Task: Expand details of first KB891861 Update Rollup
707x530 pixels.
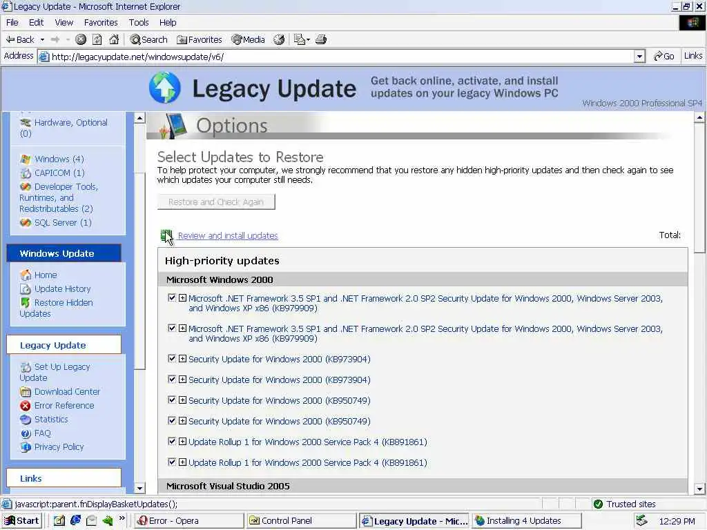Action: point(182,441)
